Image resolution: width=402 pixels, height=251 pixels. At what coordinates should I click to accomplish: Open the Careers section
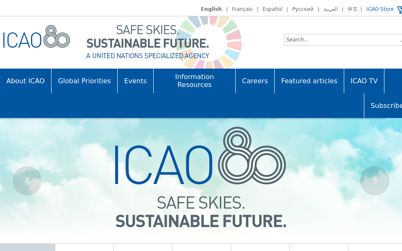(x=255, y=81)
